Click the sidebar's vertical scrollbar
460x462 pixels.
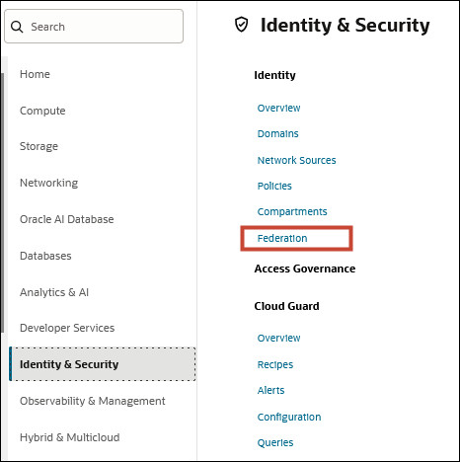(x=3, y=202)
